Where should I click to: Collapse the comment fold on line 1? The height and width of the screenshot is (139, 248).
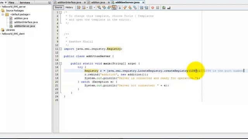click(60, 12)
